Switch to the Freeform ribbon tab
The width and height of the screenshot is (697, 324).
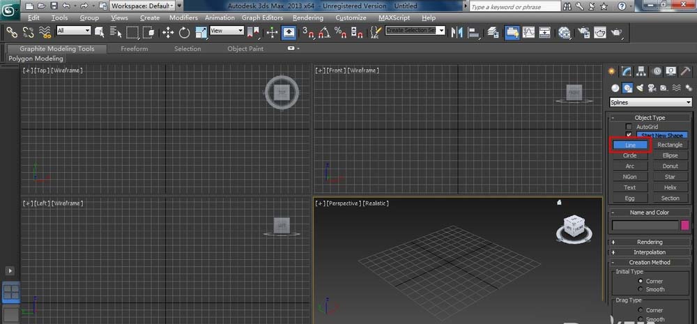(x=134, y=49)
